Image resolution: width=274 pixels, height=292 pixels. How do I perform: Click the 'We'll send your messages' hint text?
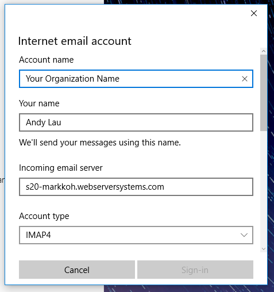click(100, 143)
